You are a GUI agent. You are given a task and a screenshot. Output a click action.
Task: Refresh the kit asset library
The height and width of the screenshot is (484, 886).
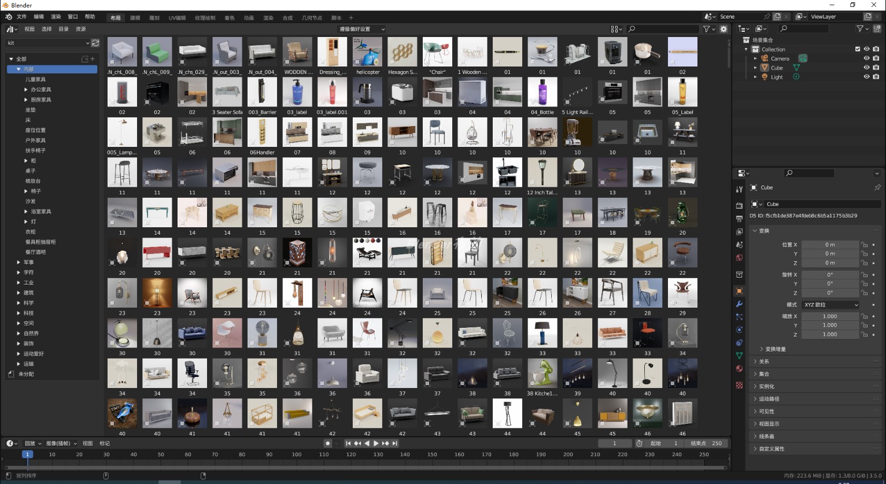point(95,43)
